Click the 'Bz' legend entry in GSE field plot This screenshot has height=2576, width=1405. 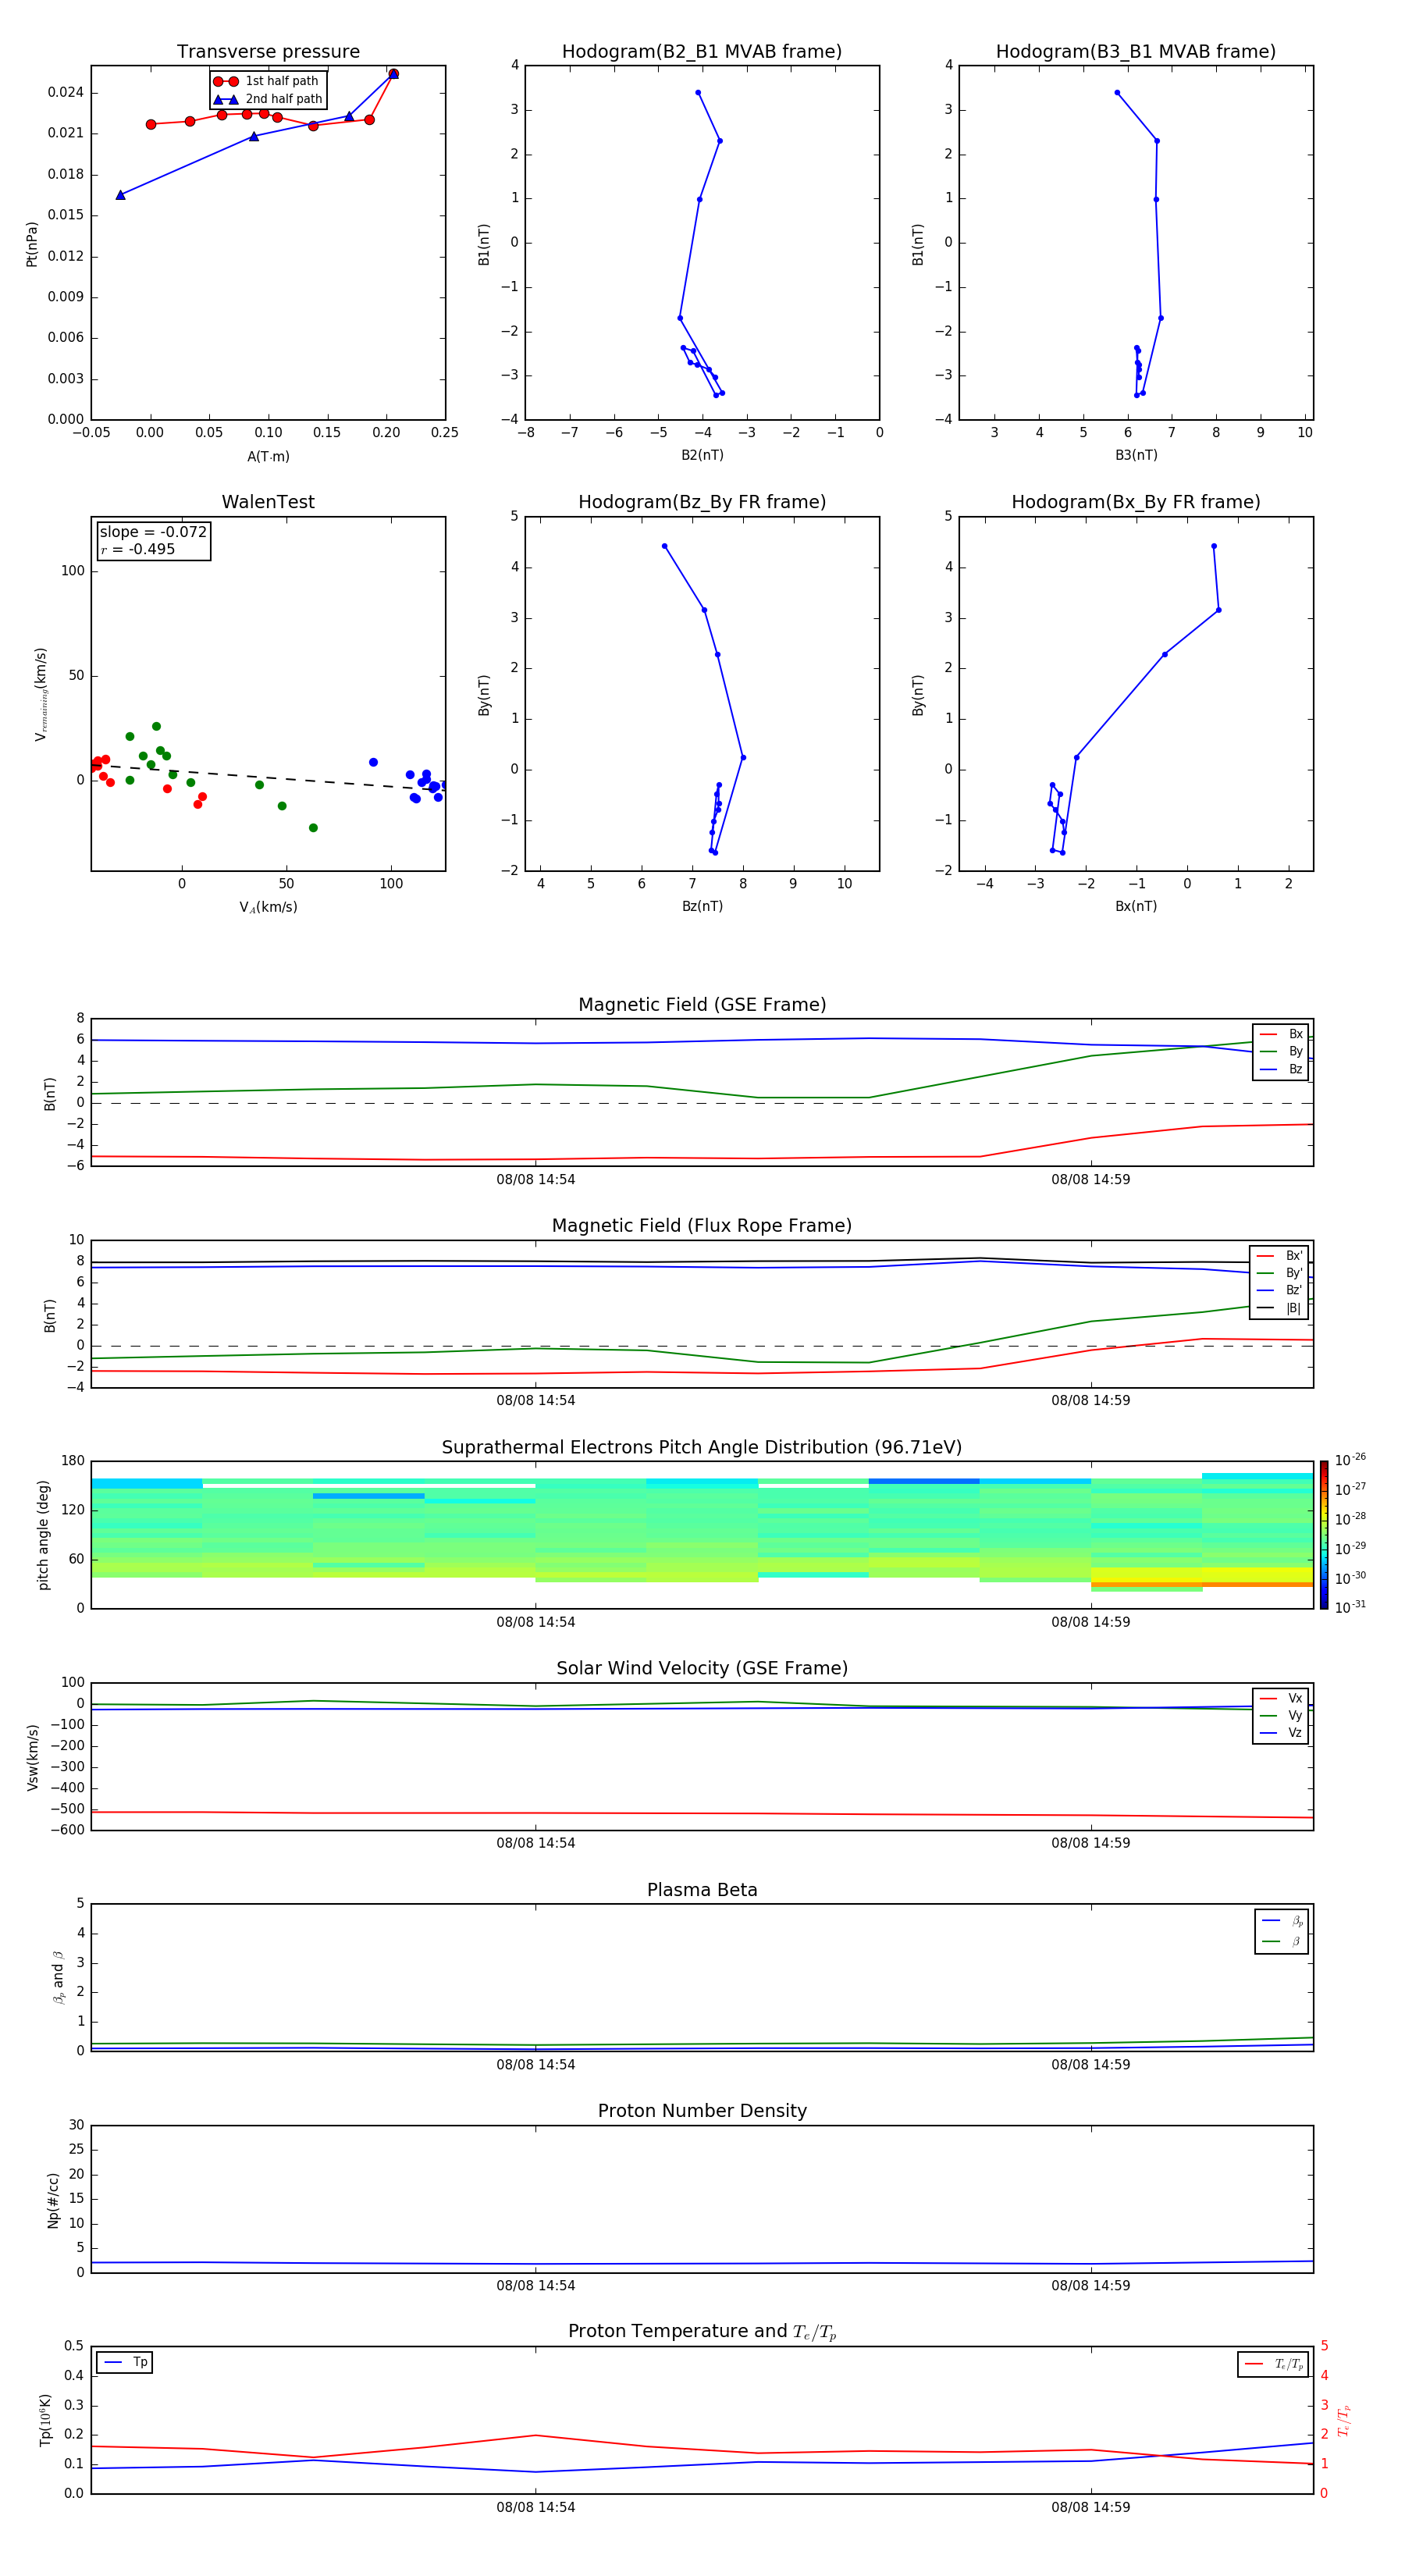point(1281,1069)
